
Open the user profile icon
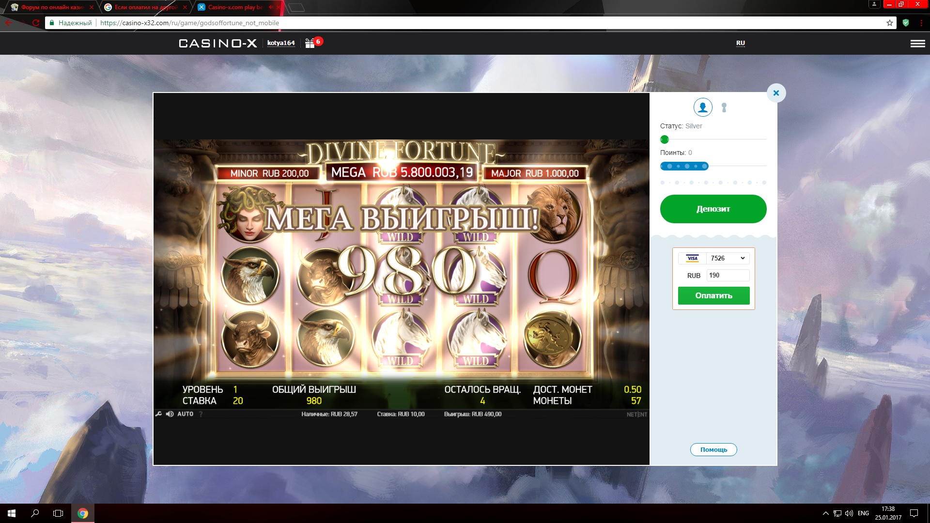click(702, 107)
